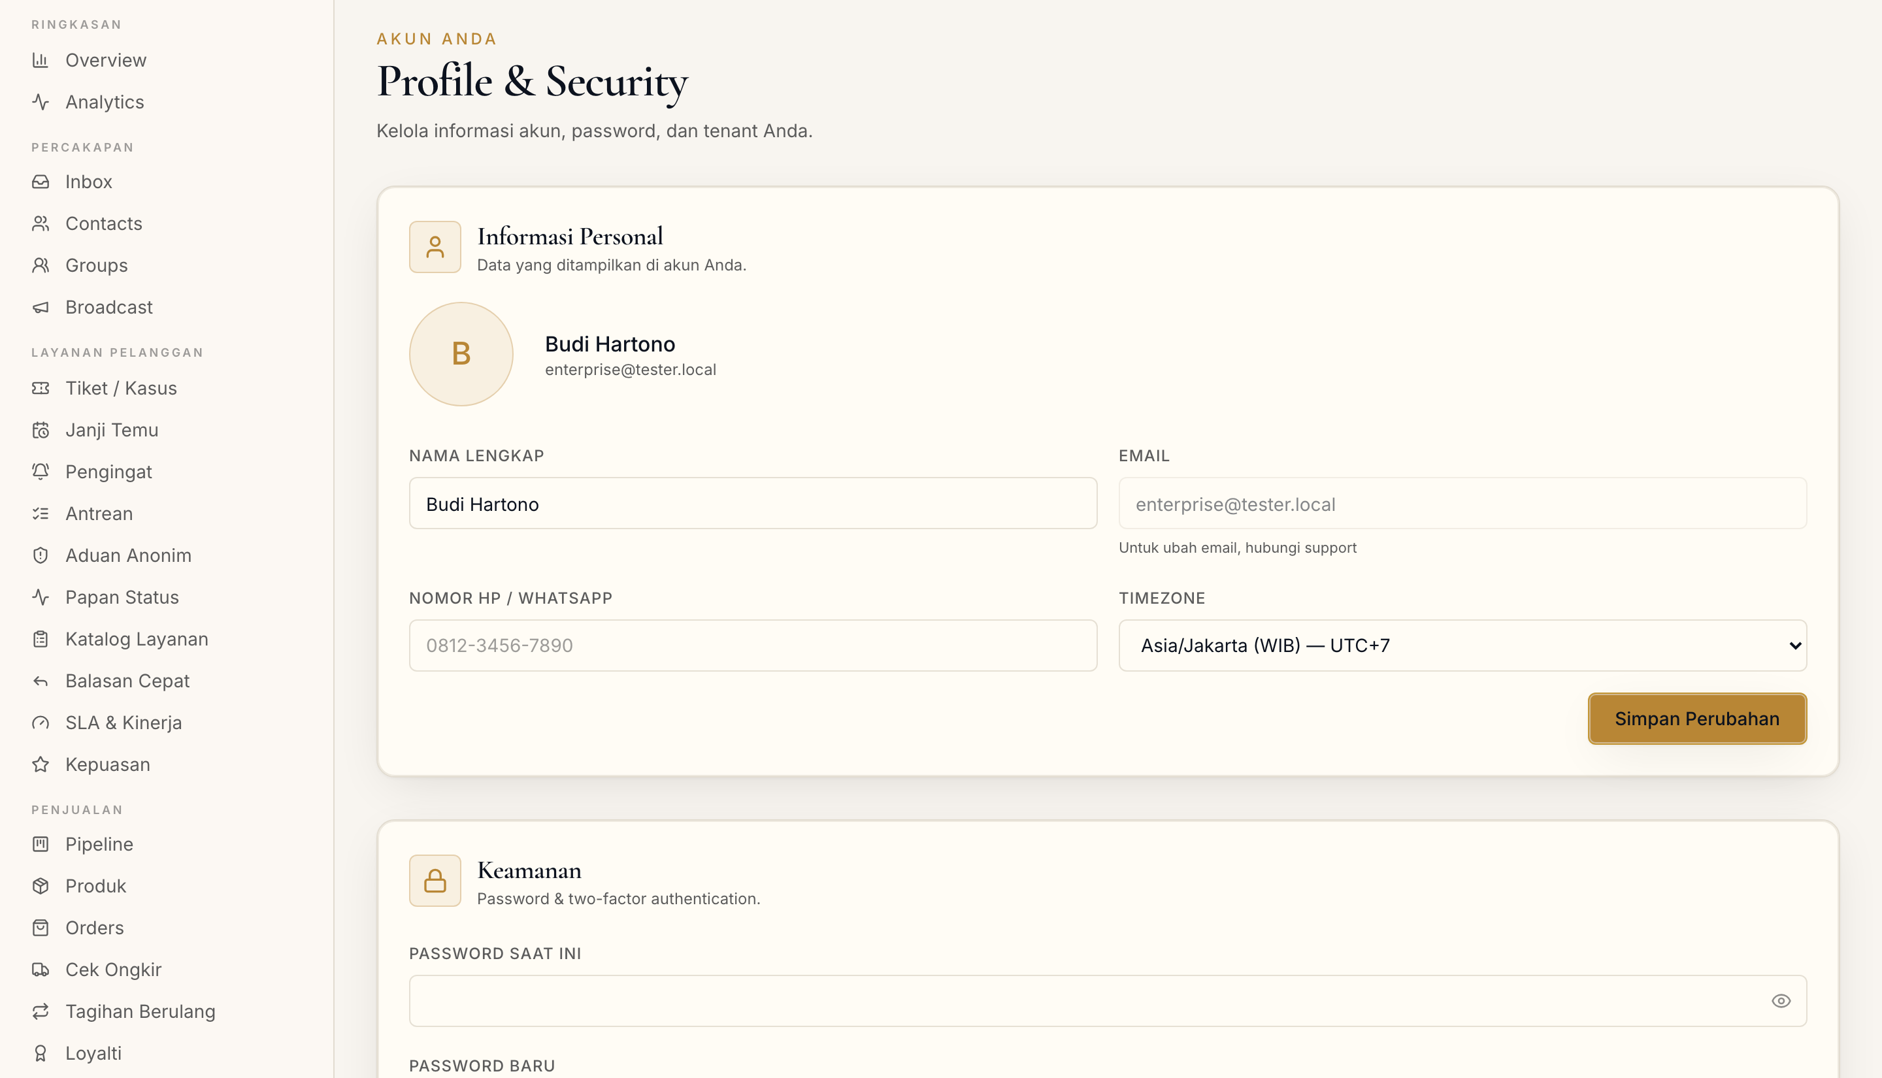Click the Pipeline board icon
The image size is (1882, 1078).
click(x=41, y=844)
